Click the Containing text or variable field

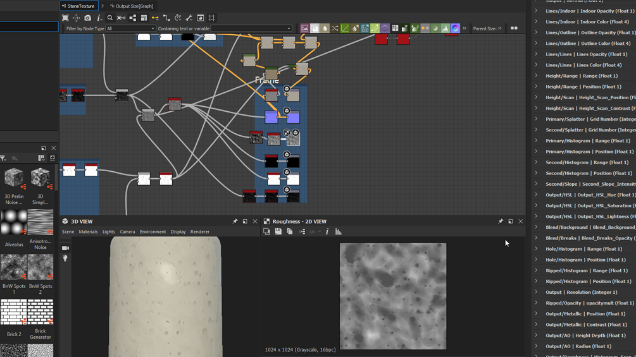point(251,28)
